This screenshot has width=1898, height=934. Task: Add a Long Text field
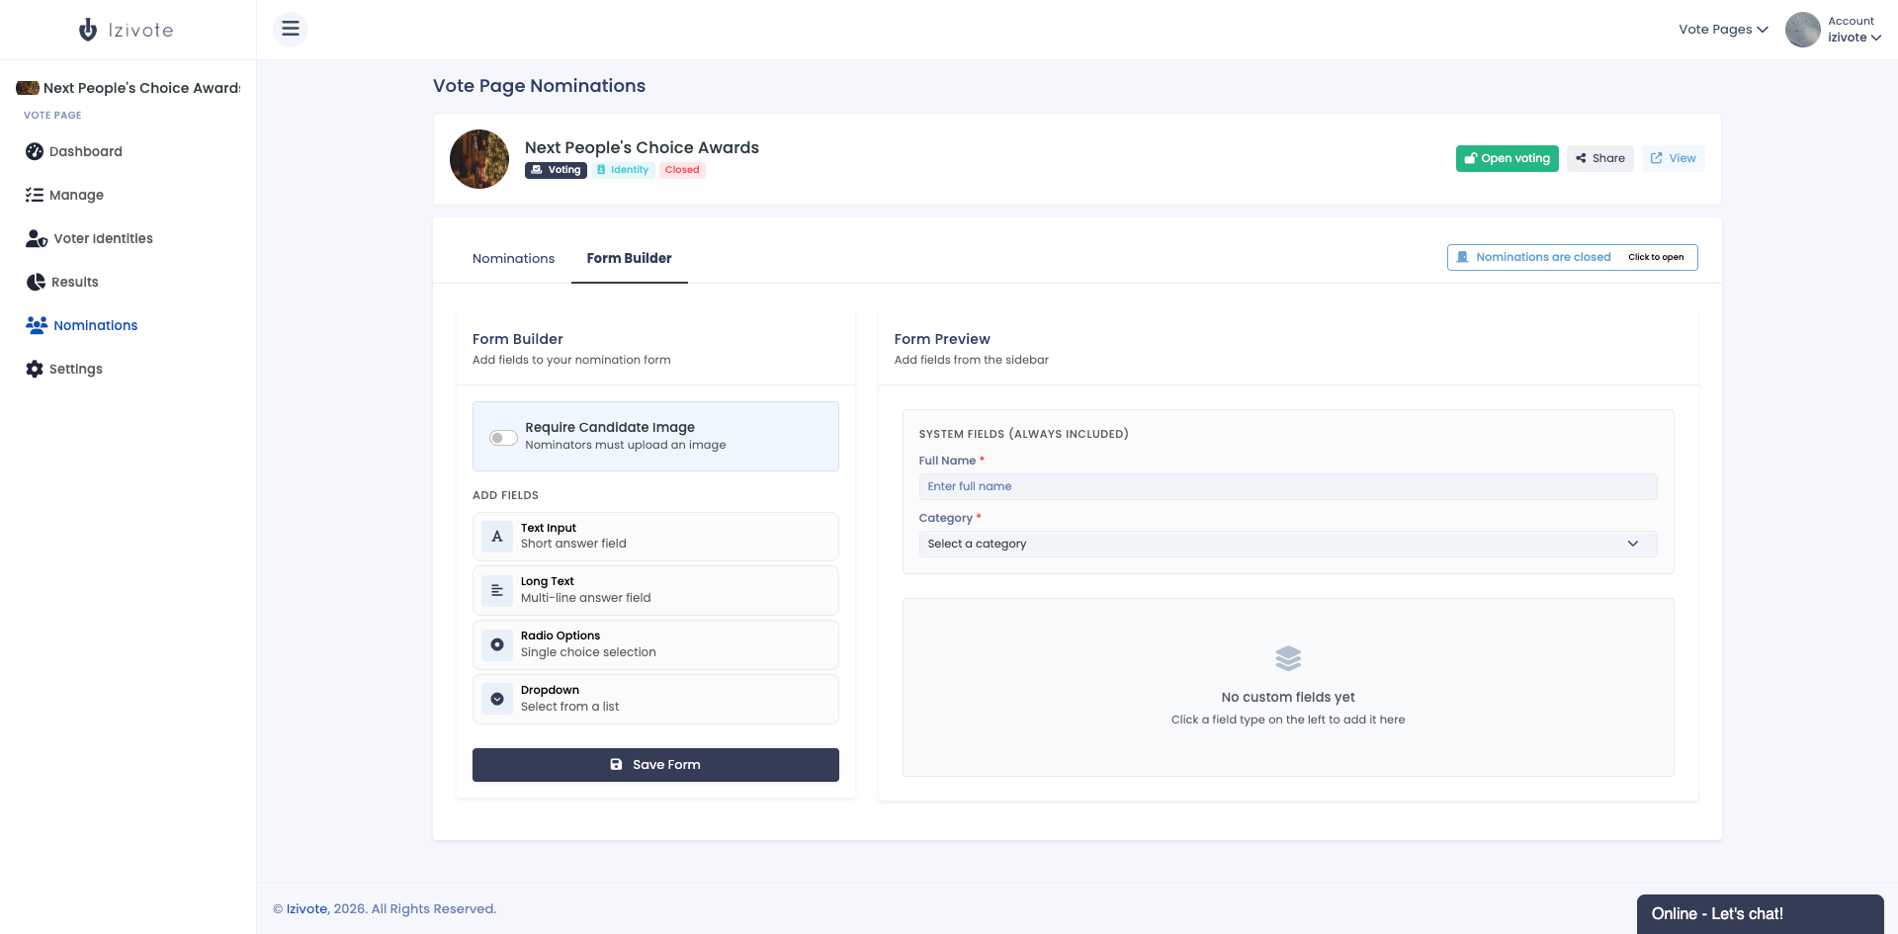(x=655, y=591)
